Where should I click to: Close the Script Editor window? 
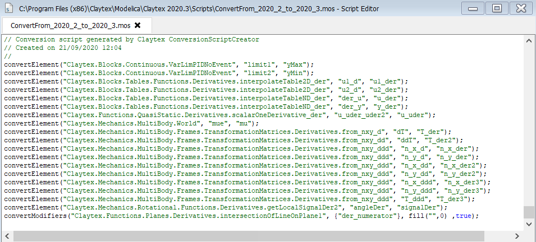coord(521,8)
